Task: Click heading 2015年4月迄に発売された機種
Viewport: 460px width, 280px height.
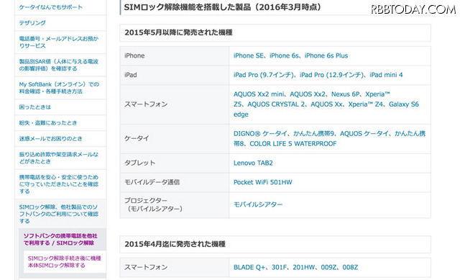Action: (175, 244)
